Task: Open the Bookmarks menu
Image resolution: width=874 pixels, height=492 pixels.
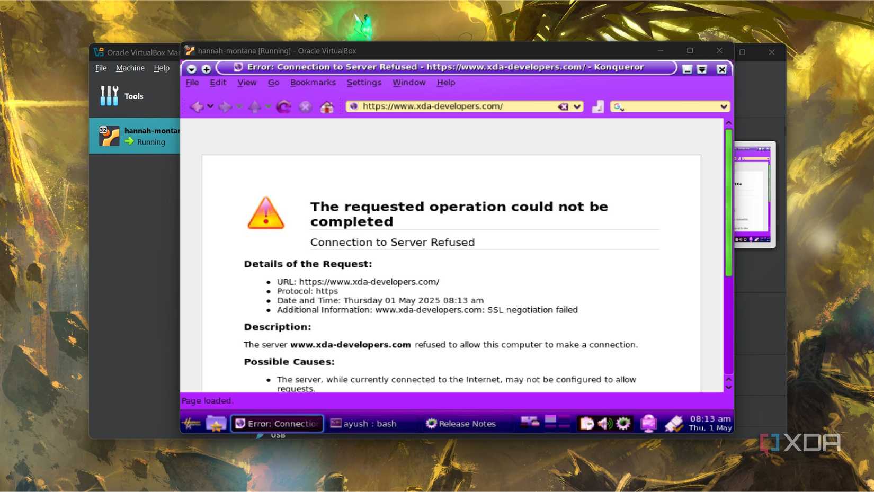Action: (x=313, y=83)
